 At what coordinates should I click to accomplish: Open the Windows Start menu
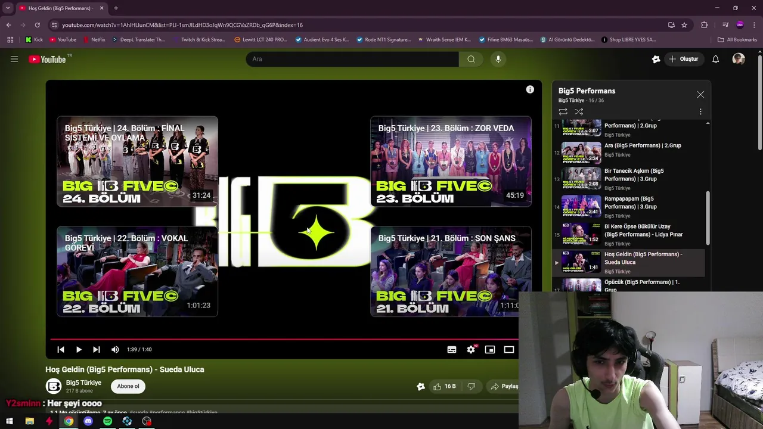click(10, 421)
